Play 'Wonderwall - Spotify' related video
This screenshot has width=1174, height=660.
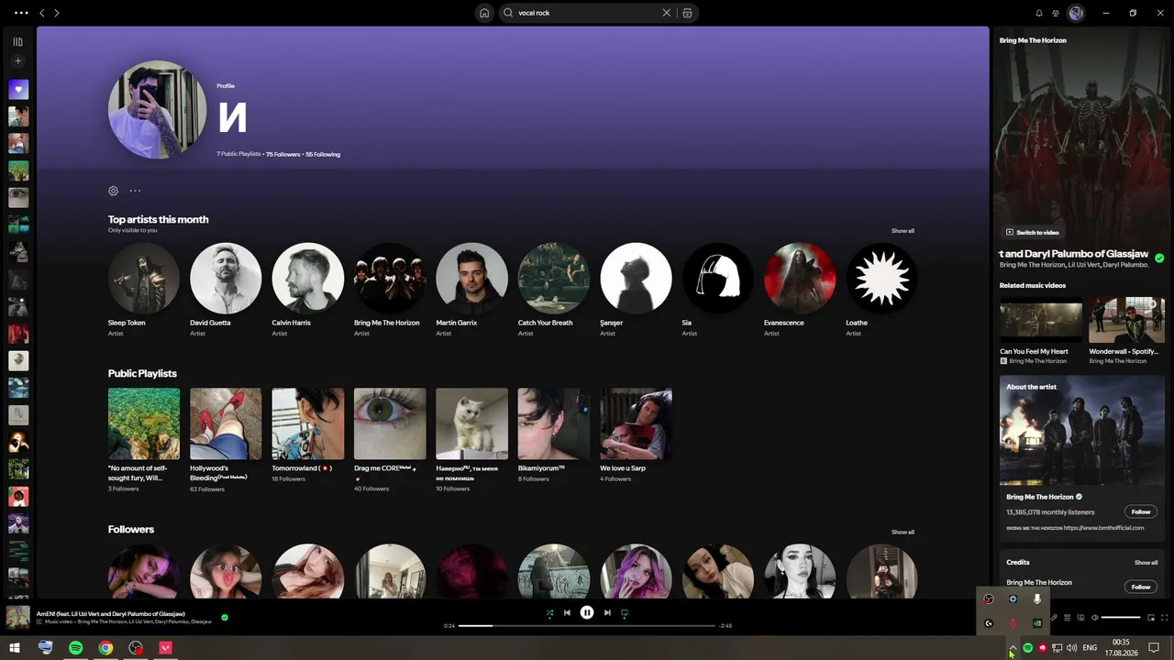[1126, 319]
